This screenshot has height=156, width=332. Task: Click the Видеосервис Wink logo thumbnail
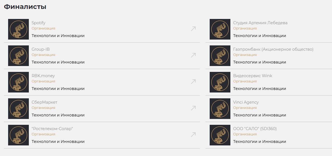pos(220,82)
